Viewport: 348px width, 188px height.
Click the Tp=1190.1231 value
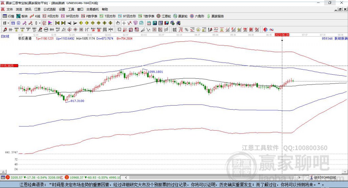45,38
